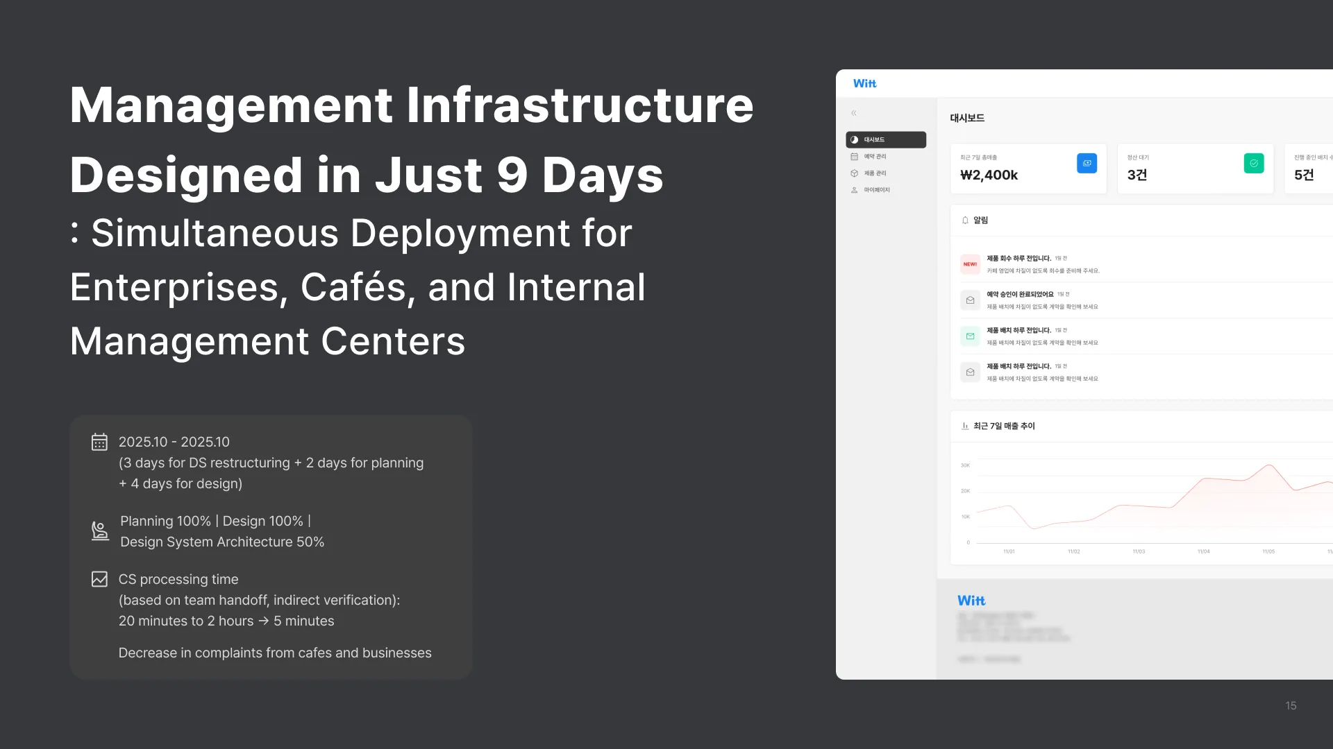
Task: Open 제품 관리 in the sidebar
Action: coord(875,173)
